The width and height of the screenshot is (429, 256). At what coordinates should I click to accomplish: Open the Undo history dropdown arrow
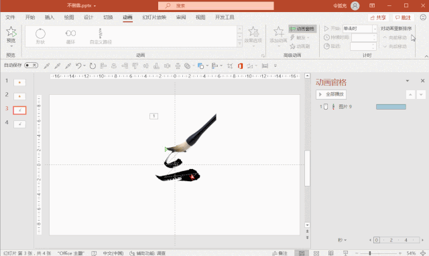click(84, 66)
